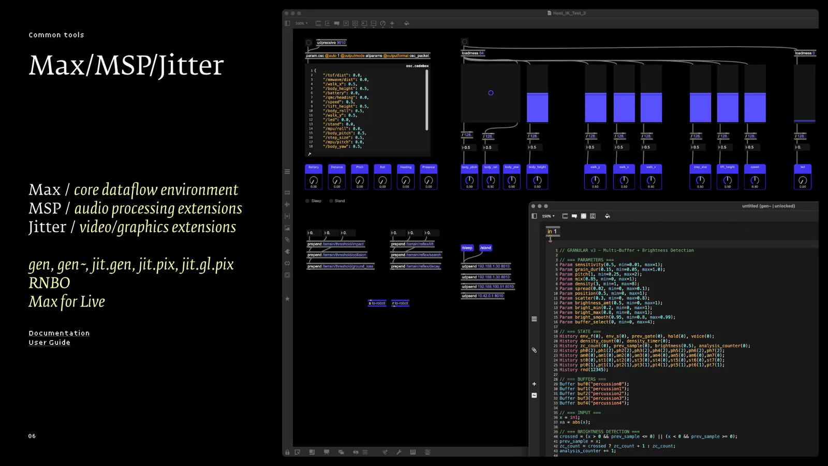Toggle the left sidebar in Host_IK_Test_3 window
Image resolution: width=828 pixels, height=466 pixels.
287,23
